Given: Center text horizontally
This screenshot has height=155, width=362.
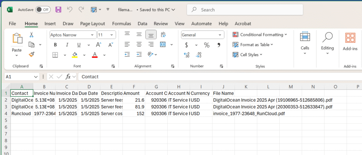Looking at the screenshot, I should coord(139,44).
